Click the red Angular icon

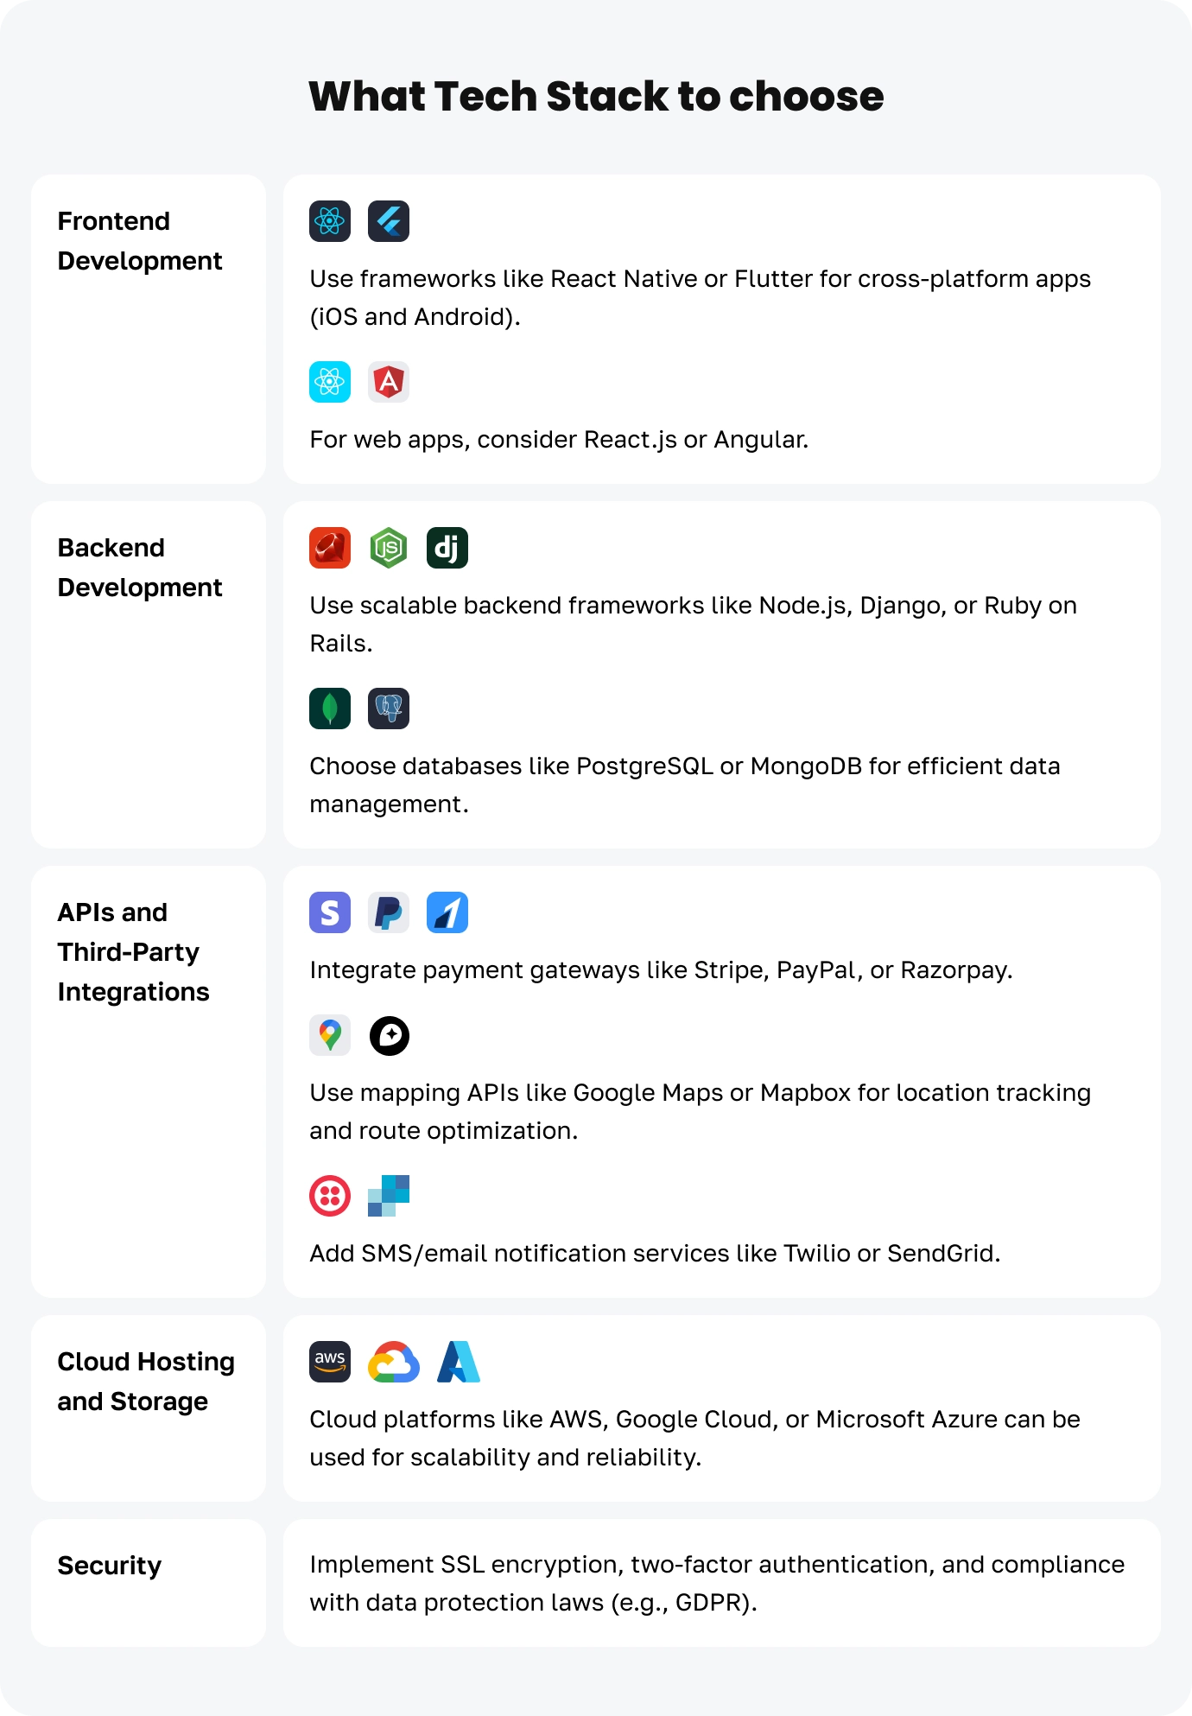pos(389,382)
